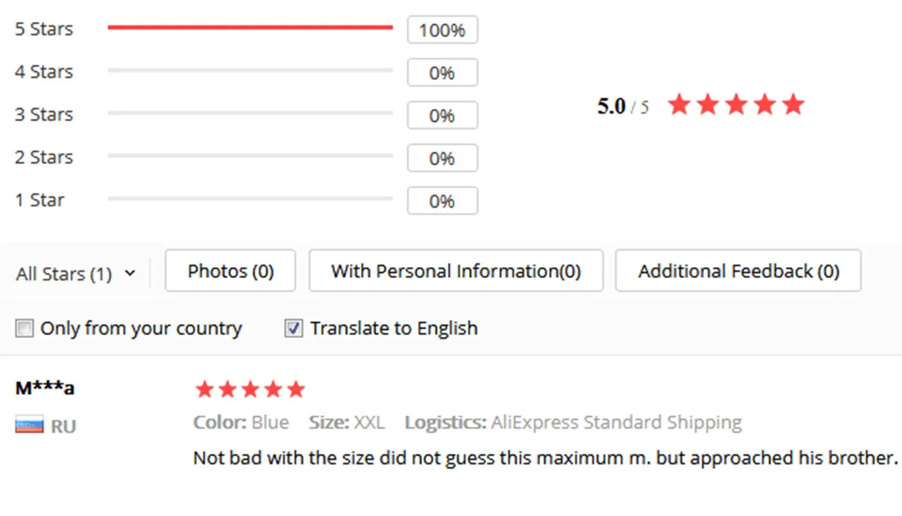
Task: Click the All Stars chevron arrow
Action: point(130,273)
